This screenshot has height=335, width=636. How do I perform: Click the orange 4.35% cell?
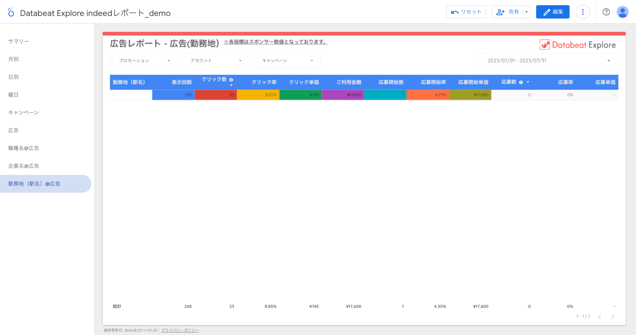(x=428, y=95)
